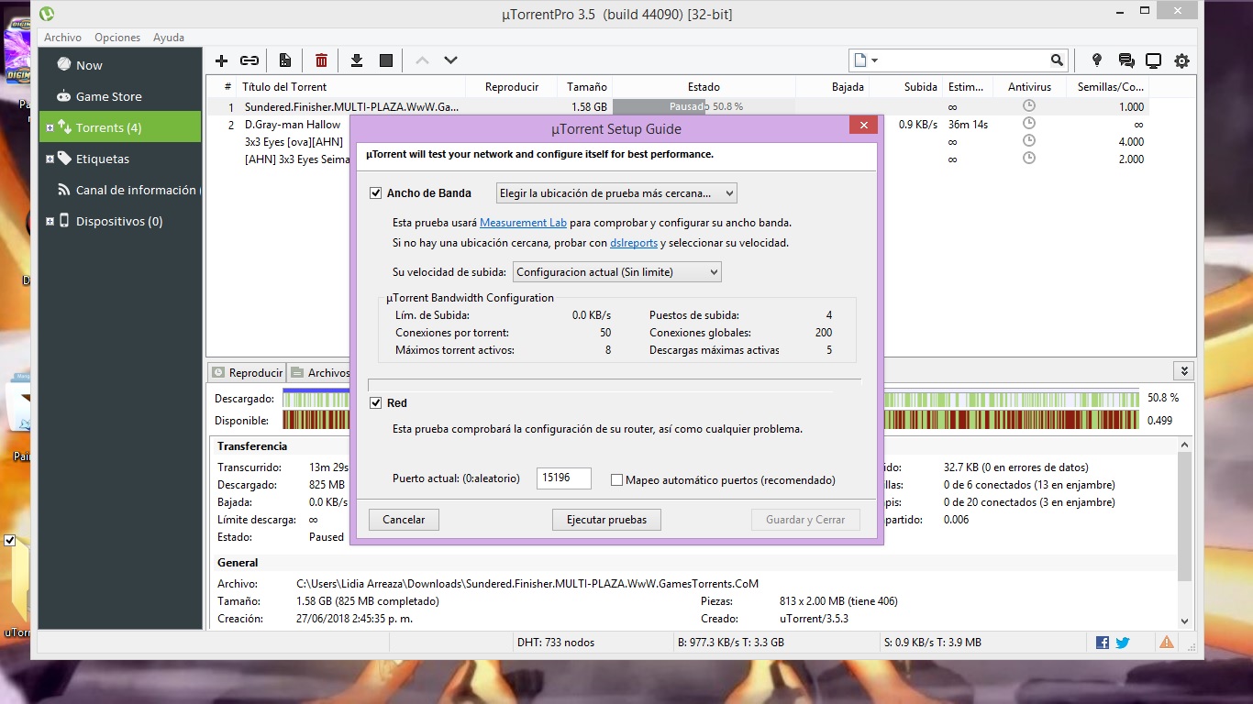Viewport: 1253px width, 704px height.
Task: Sort by Estado column header
Action: click(704, 87)
